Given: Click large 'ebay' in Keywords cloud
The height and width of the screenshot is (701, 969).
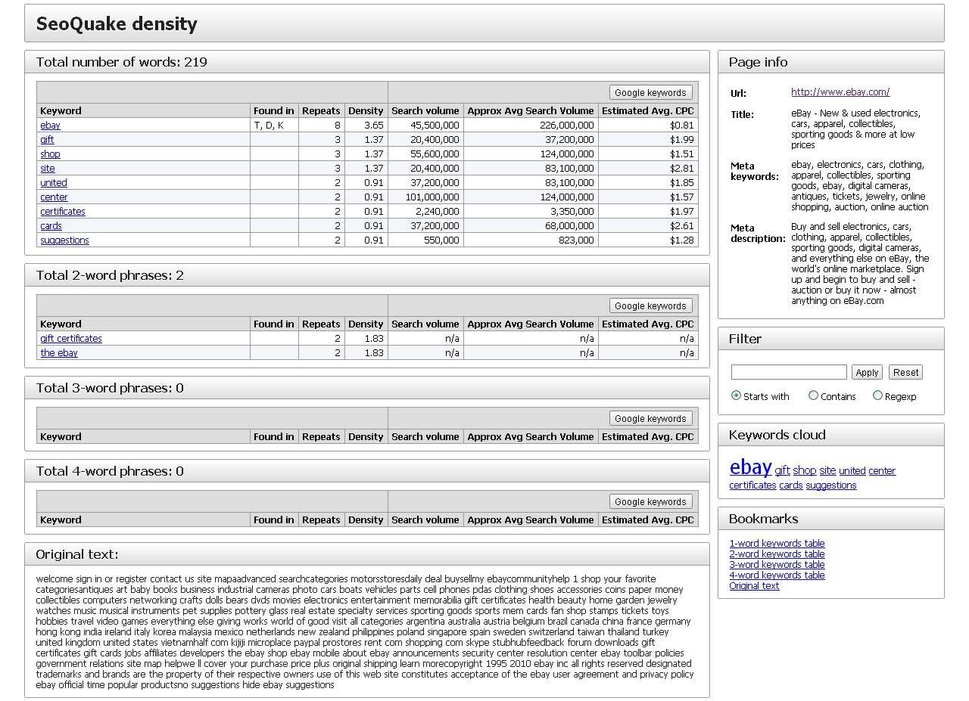Looking at the screenshot, I should (750, 467).
